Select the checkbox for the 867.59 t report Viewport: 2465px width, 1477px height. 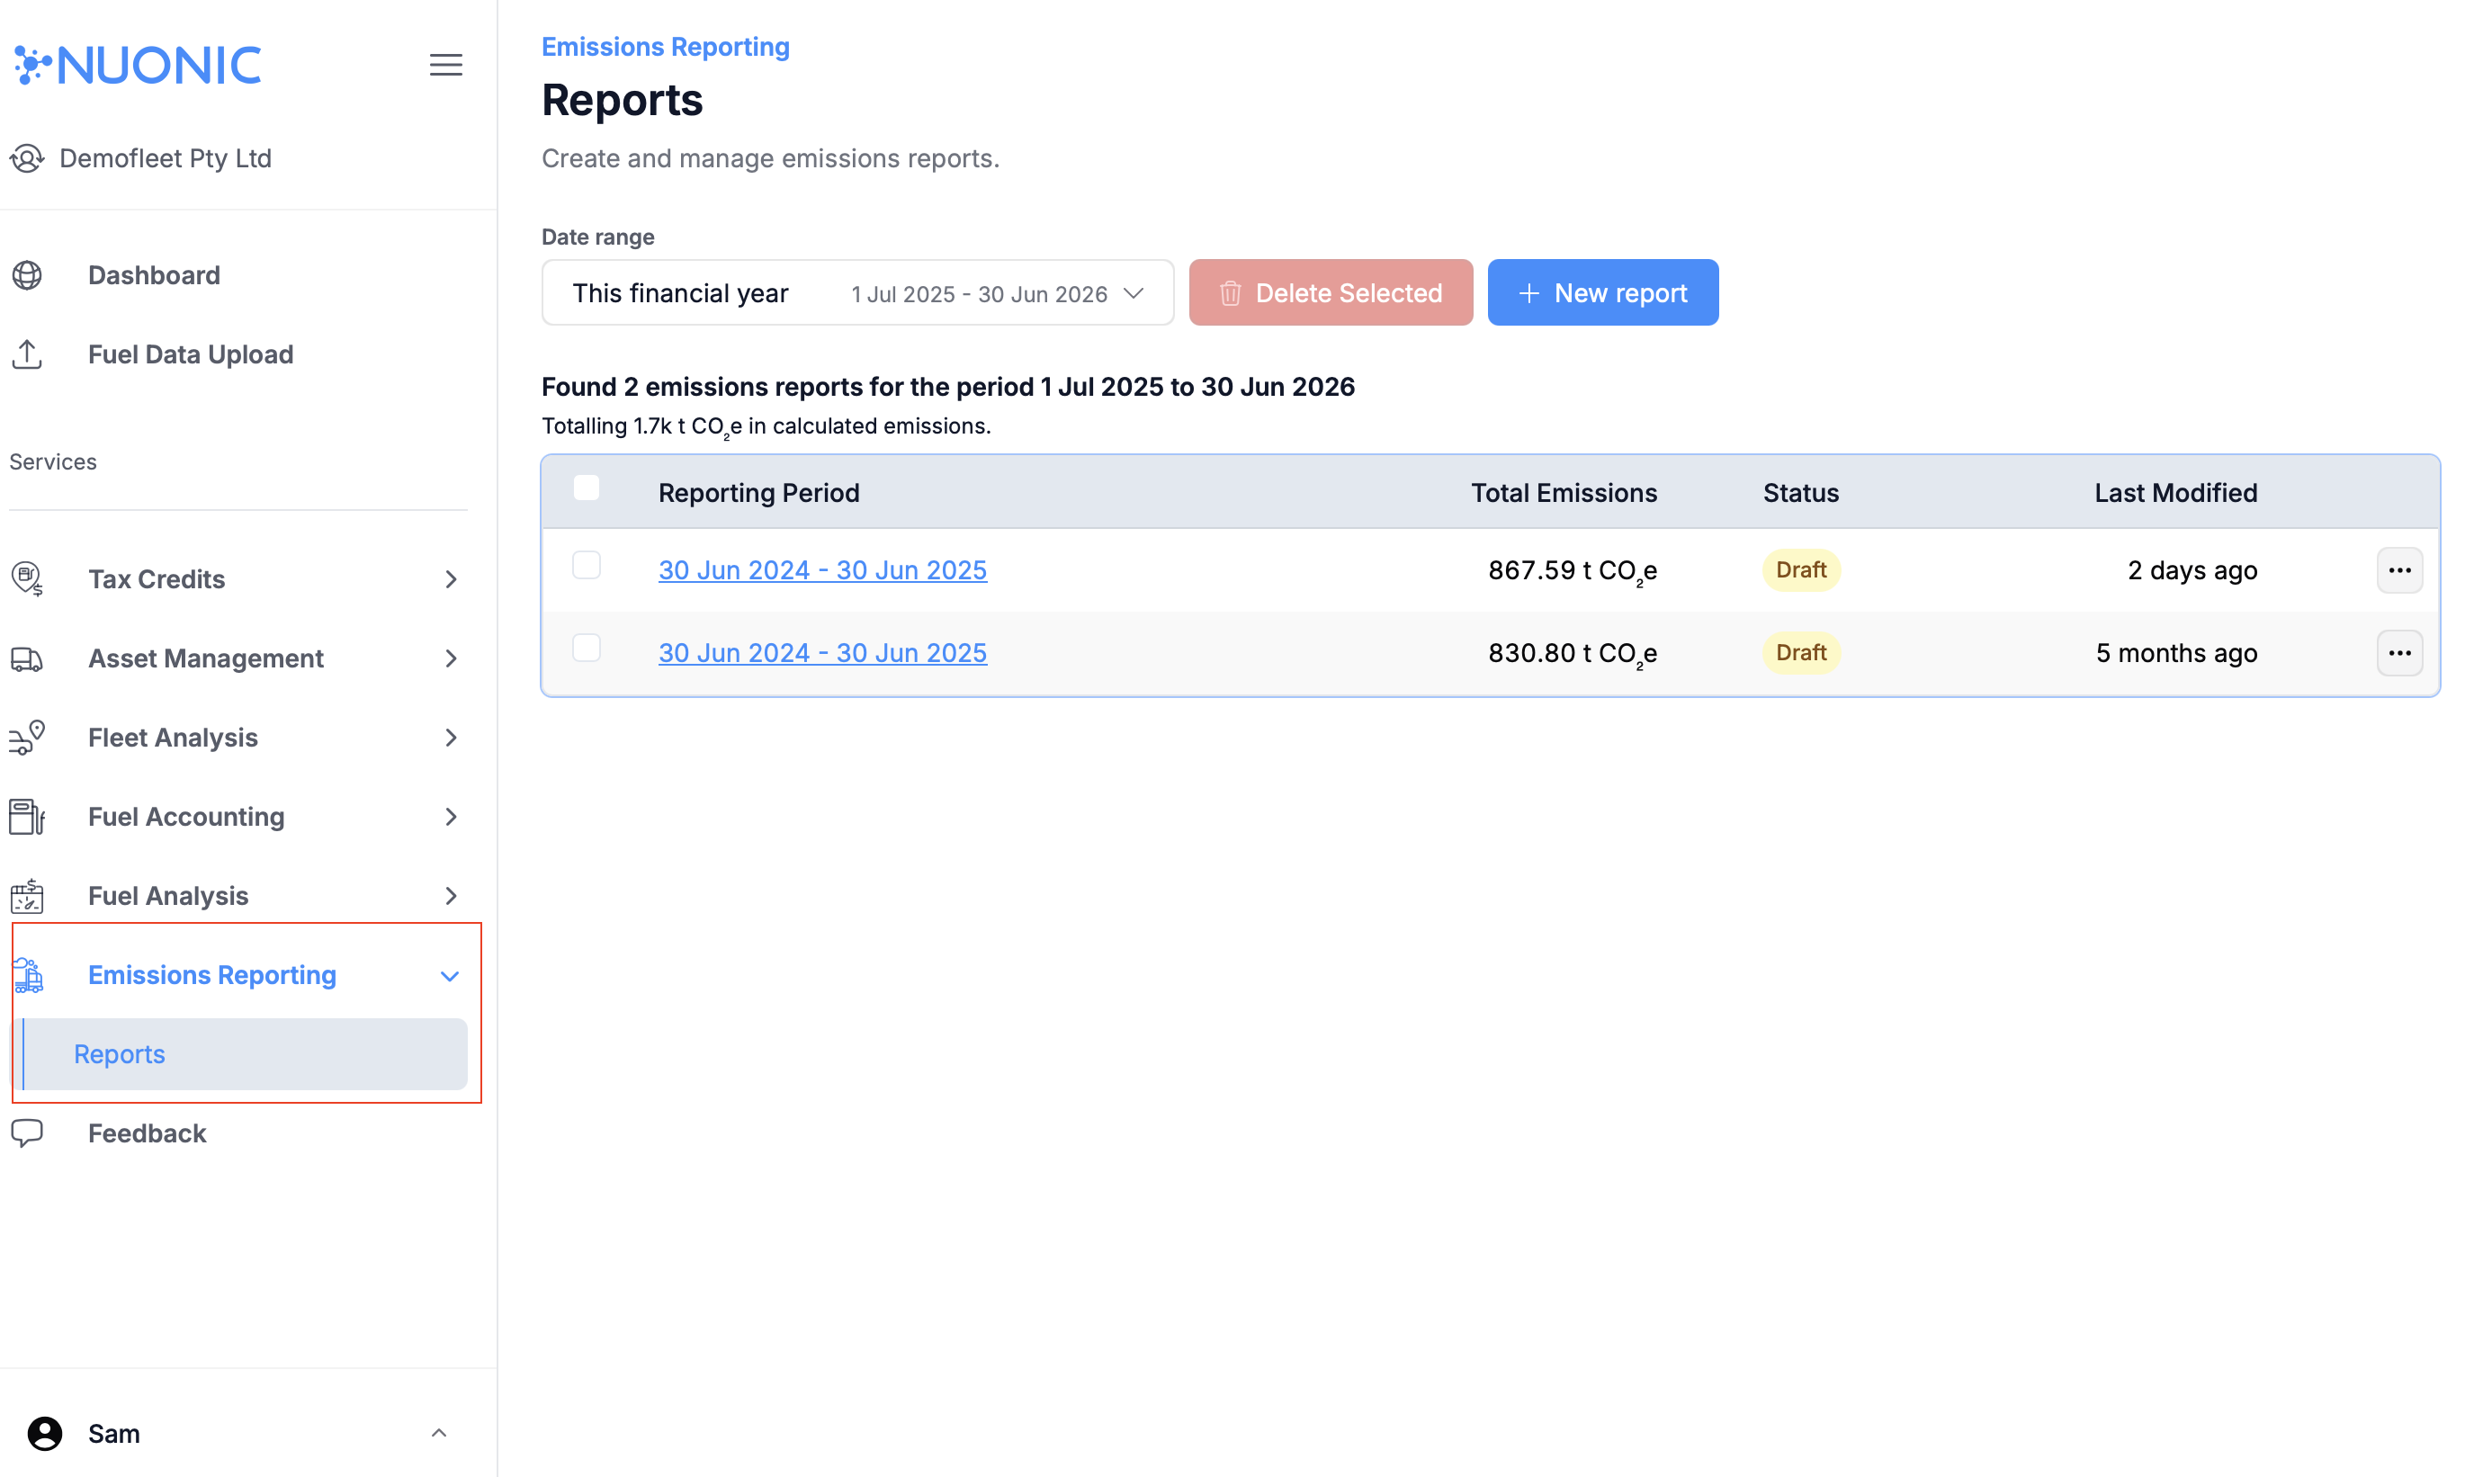(587, 564)
